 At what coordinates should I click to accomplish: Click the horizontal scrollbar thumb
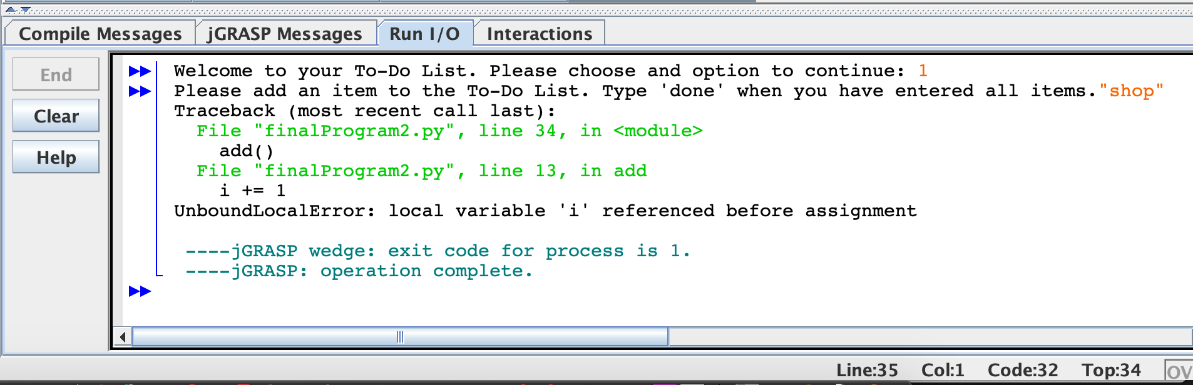pyautogui.click(x=400, y=337)
